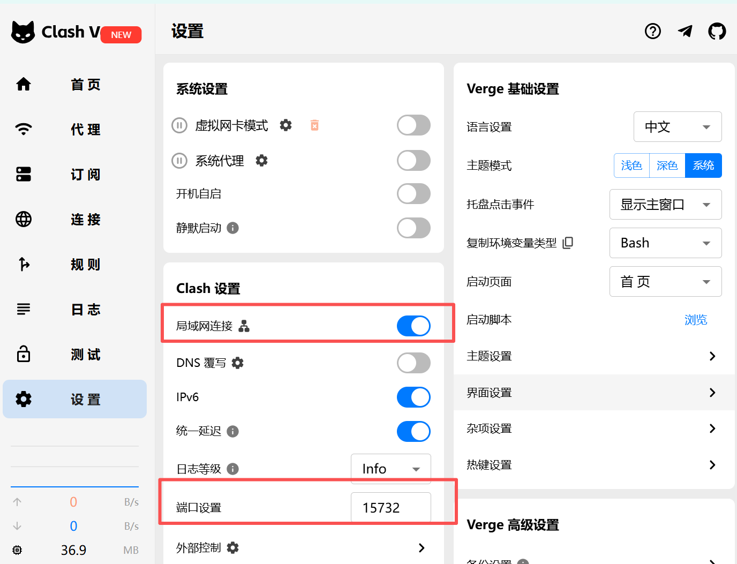
Task: Open the Telegram channel icon
Action: pyautogui.click(x=685, y=31)
